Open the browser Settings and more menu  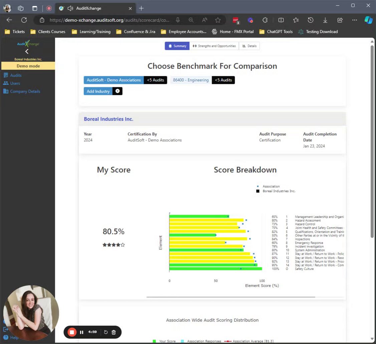point(354,20)
